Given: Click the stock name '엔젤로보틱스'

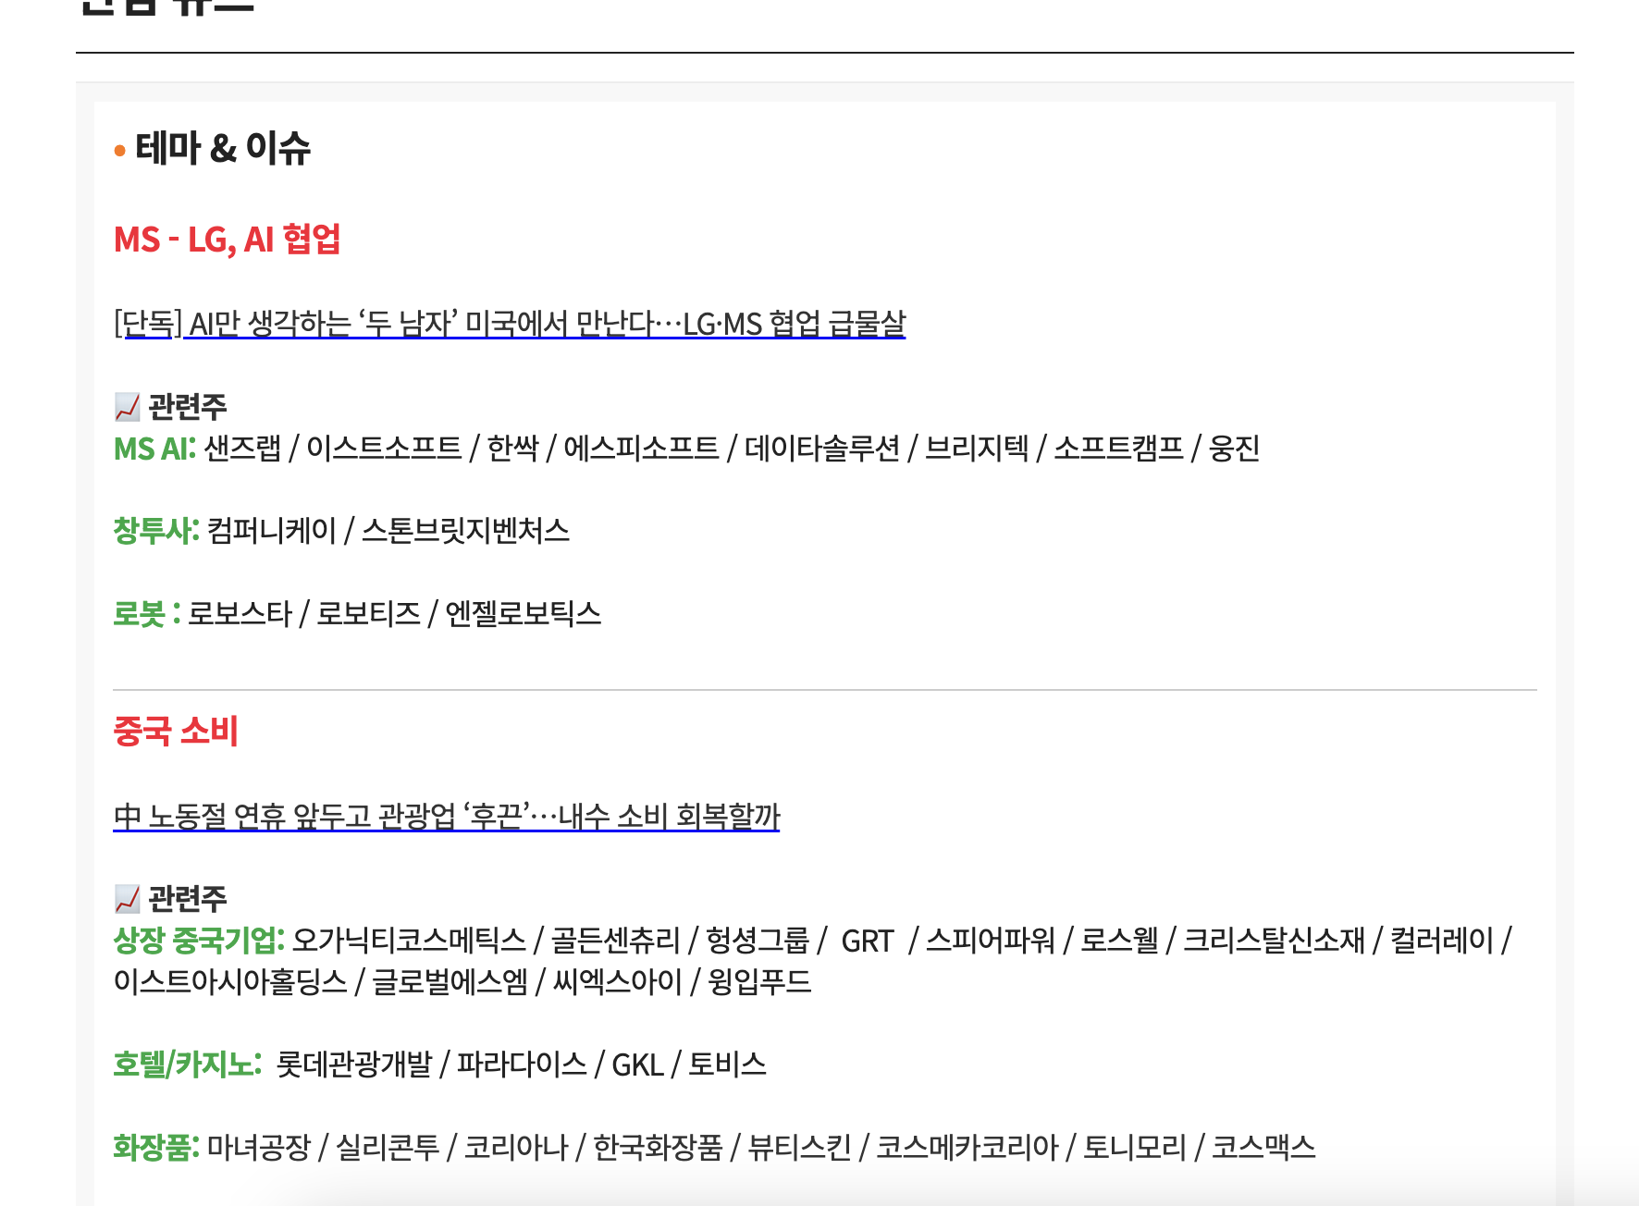Looking at the screenshot, I should point(524,613).
